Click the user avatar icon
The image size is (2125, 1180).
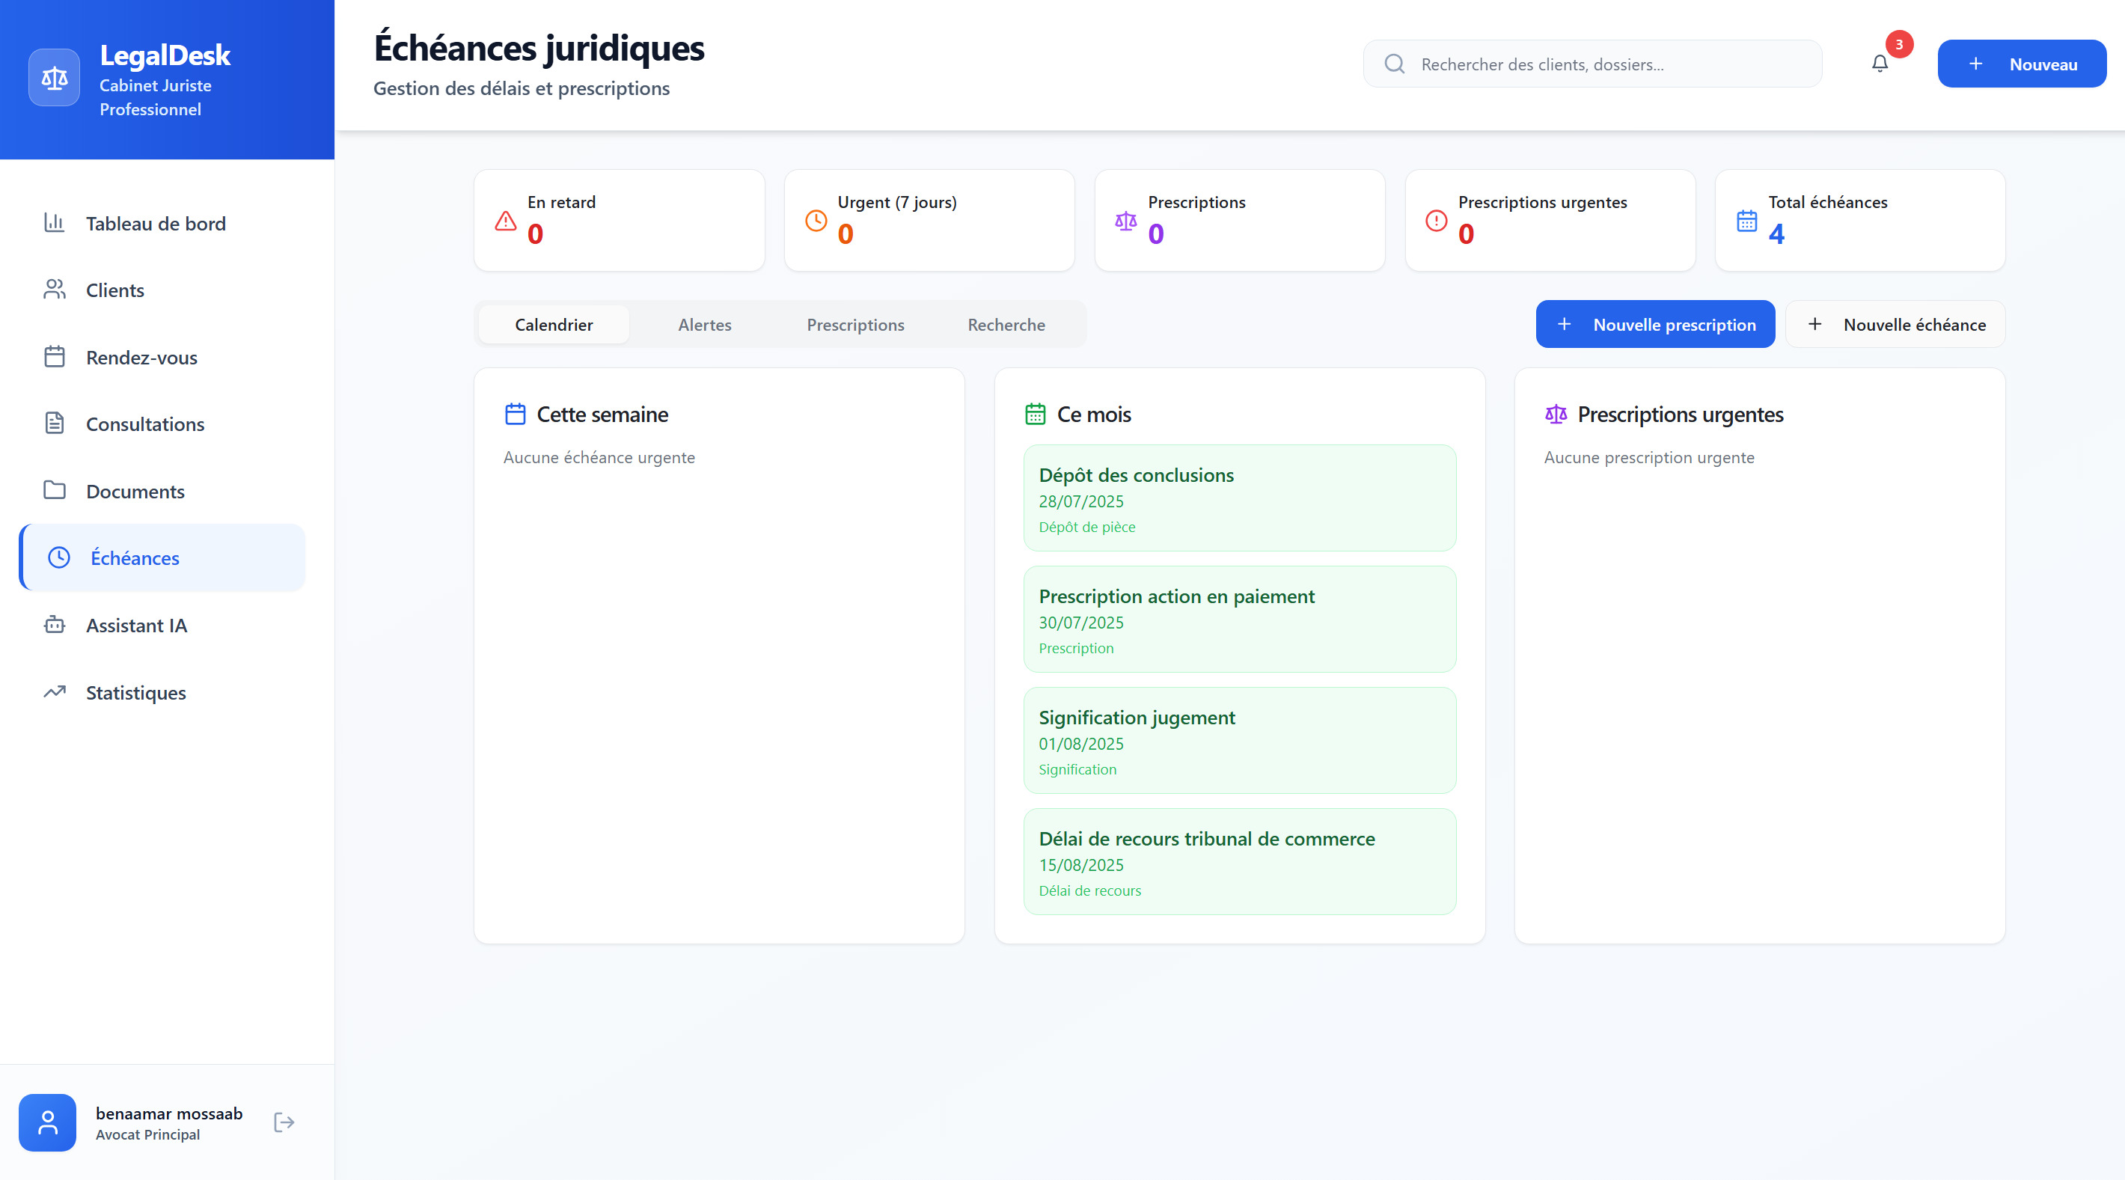pos(48,1122)
